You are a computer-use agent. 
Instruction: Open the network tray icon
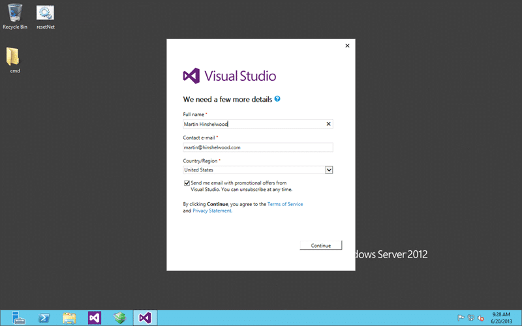point(470,318)
